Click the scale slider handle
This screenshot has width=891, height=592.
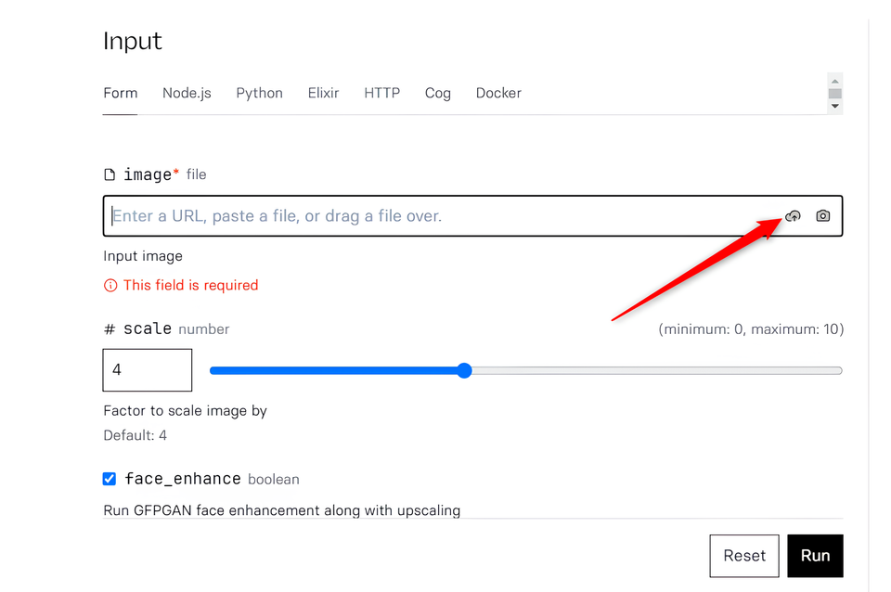pyautogui.click(x=464, y=370)
